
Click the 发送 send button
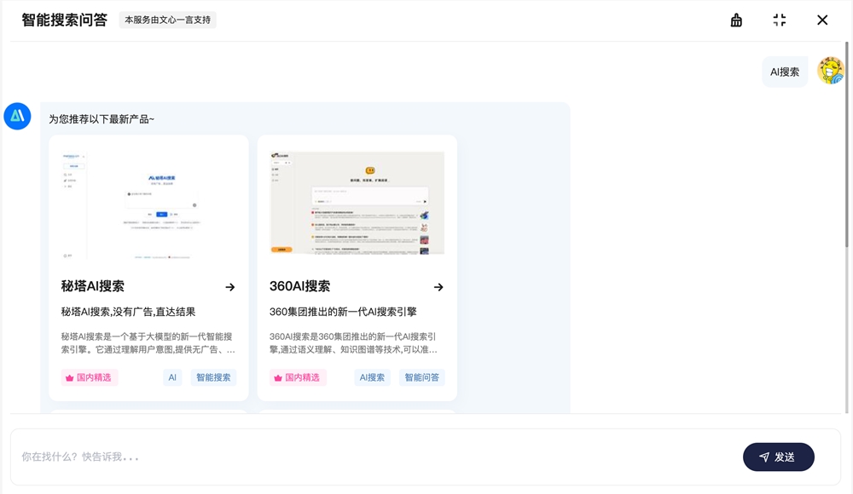click(778, 457)
